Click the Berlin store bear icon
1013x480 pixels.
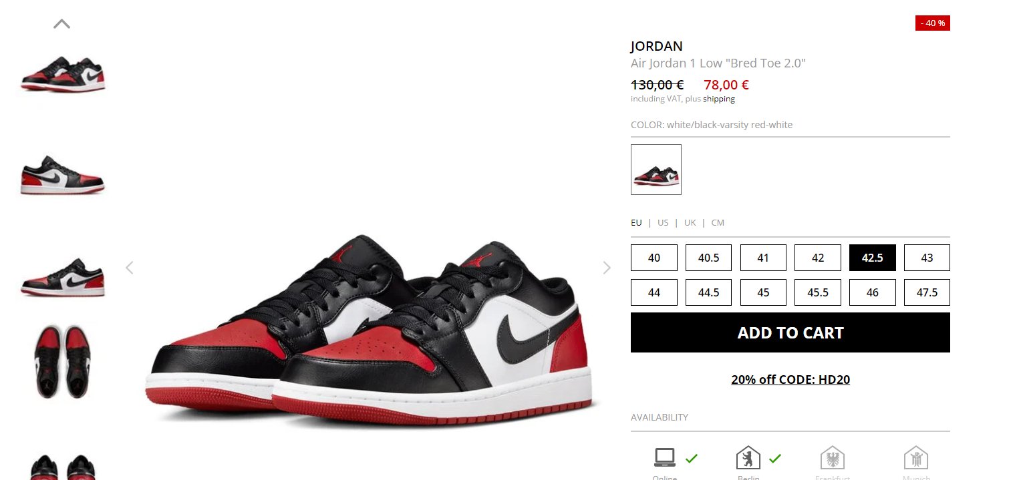[x=748, y=458]
